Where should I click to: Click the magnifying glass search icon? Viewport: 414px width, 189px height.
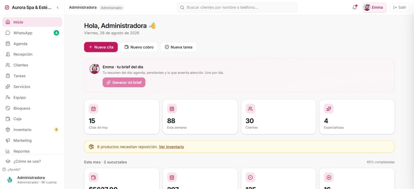point(182,8)
